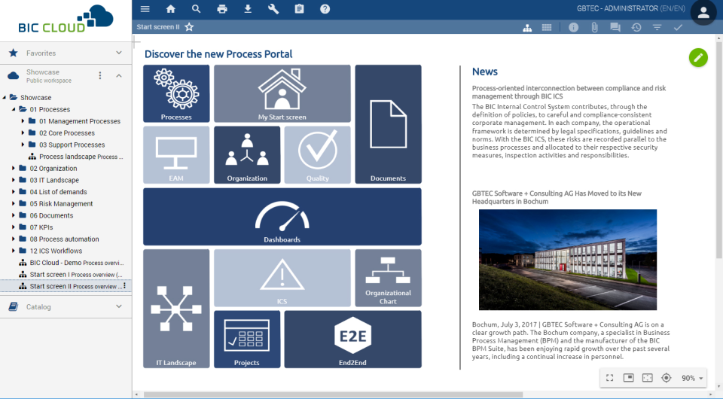Screen dimensions: 723x399
Task: Open help question mark icon
Action: 325,9
